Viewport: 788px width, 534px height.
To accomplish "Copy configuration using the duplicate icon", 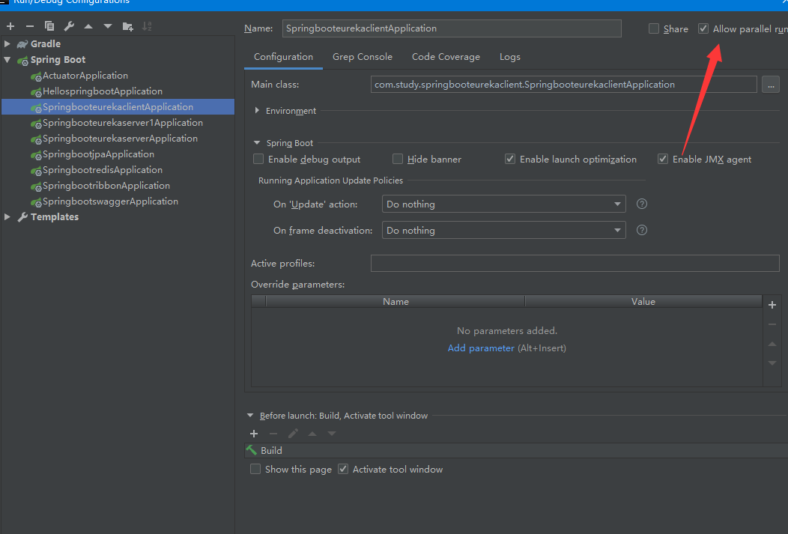I will (49, 26).
